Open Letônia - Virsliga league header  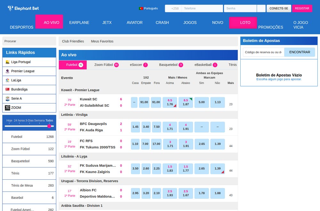(x=74, y=115)
